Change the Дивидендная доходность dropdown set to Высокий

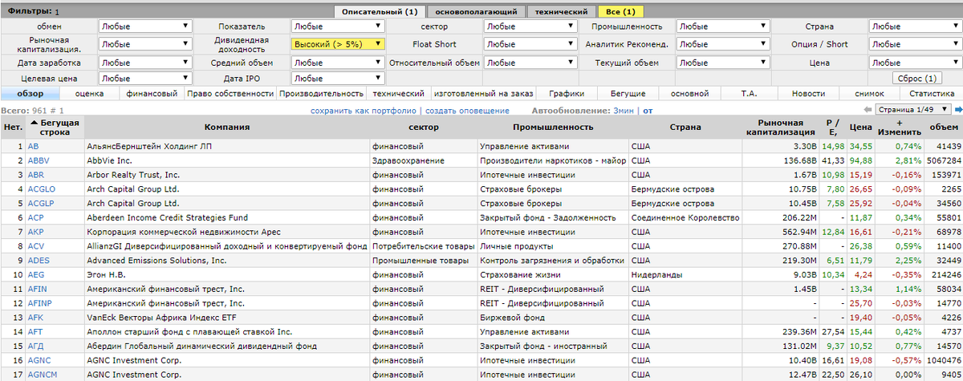(339, 44)
